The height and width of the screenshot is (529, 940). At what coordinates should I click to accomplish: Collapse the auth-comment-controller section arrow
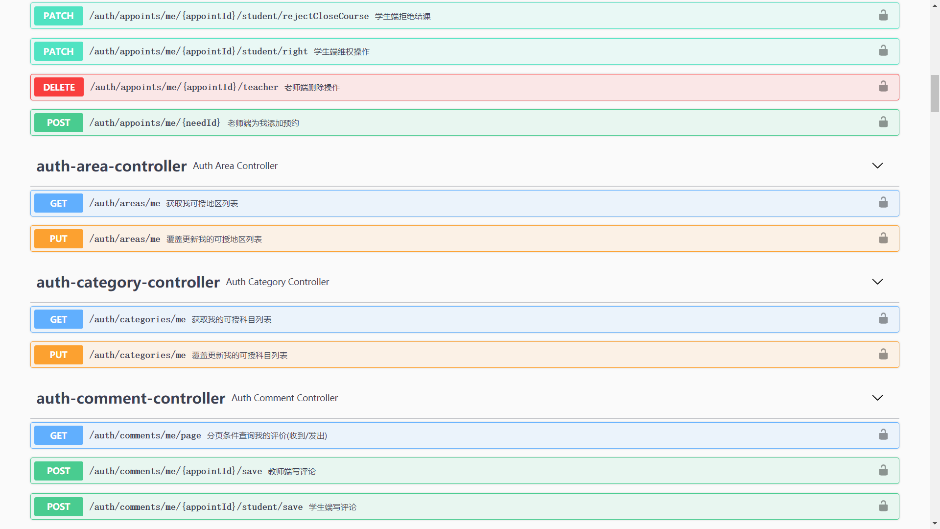[x=877, y=398]
